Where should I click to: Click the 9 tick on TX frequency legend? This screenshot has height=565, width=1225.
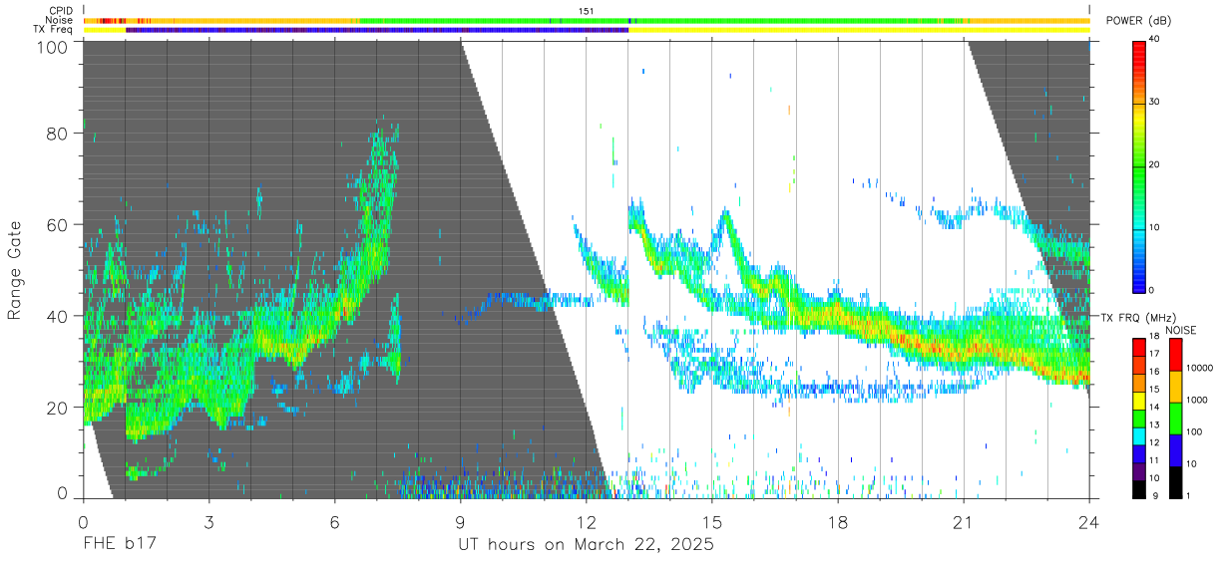coord(1155,496)
